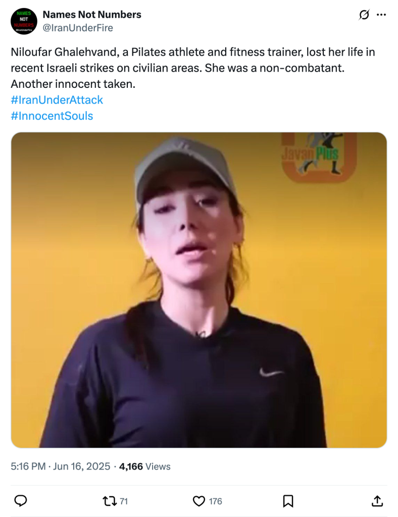The image size is (398, 517).
Task: Click the repost arrows icon
Action: [110, 501]
